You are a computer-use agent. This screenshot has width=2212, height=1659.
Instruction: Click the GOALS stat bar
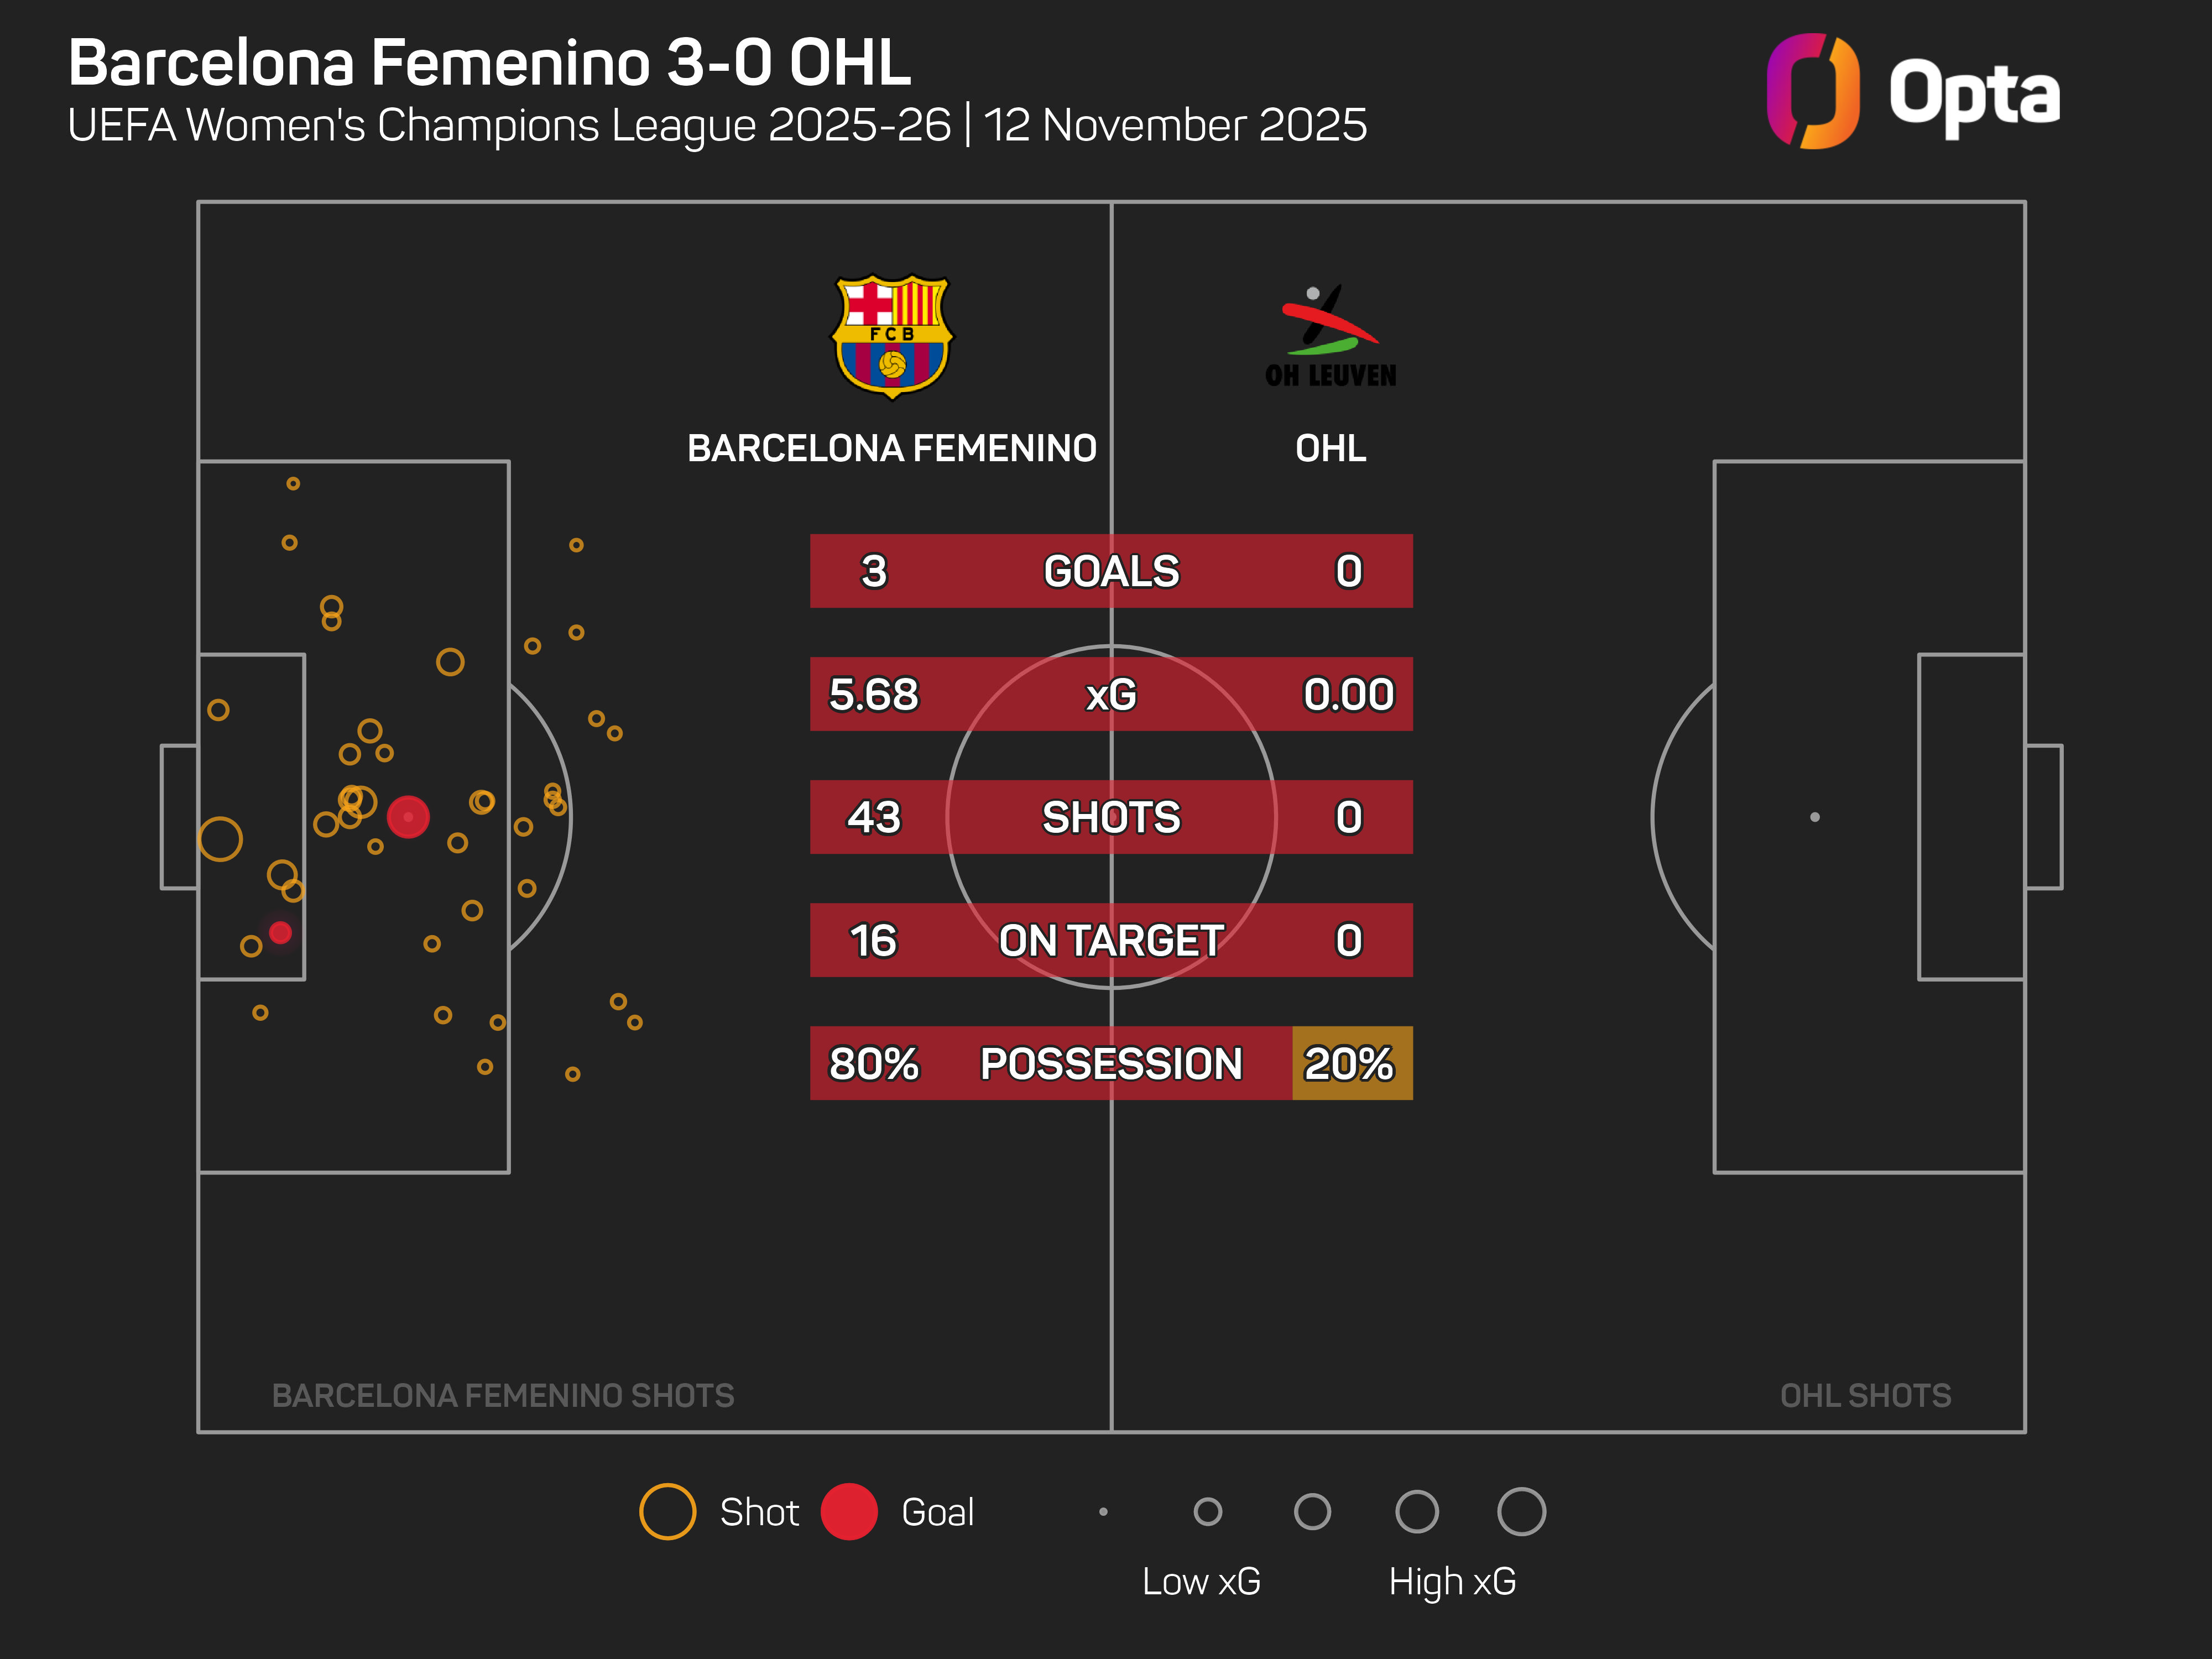(1111, 571)
